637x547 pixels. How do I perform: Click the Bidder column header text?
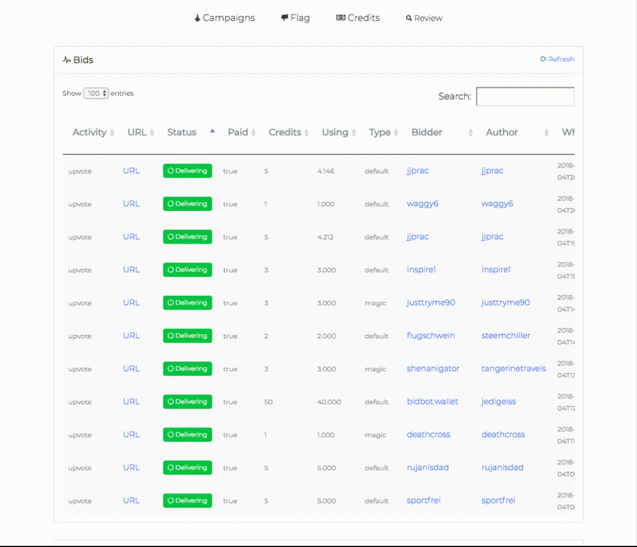(x=427, y=132)
